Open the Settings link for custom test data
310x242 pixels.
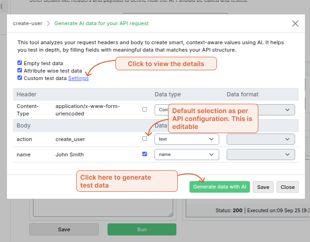[x=78, y=78]
